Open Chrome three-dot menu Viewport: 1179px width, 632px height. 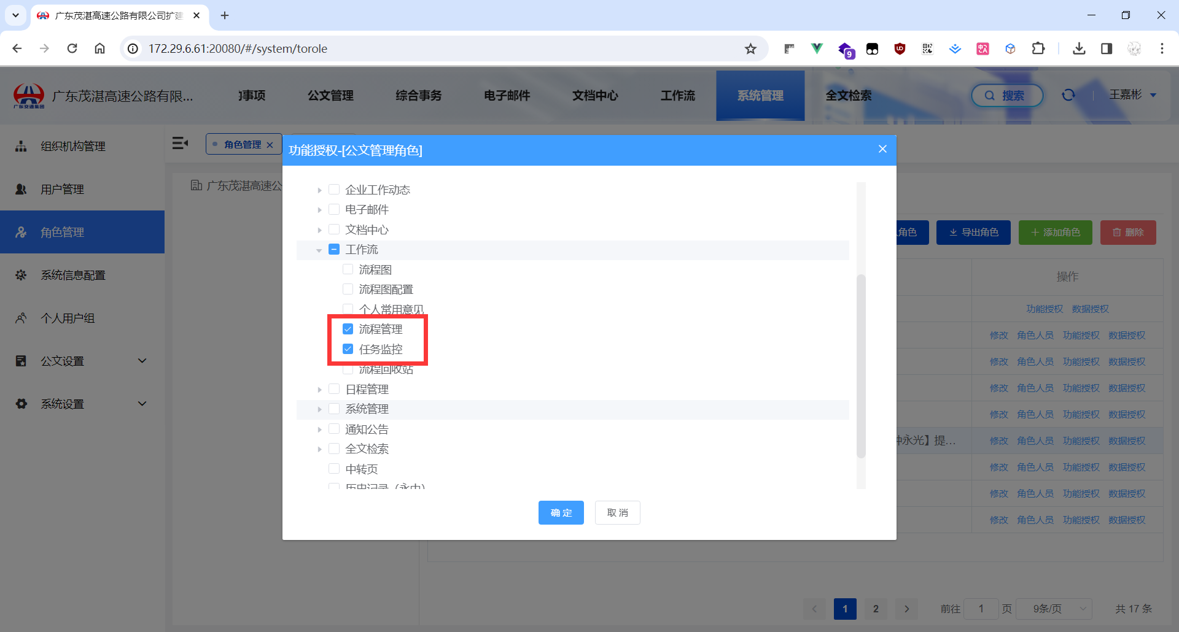click(x=1162, y=48)
